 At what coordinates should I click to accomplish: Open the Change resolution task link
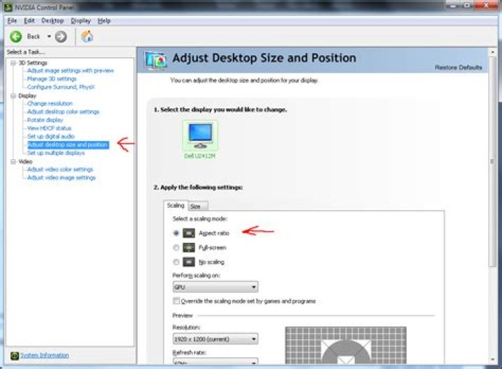pyautogui.click(x=50, y=103)
